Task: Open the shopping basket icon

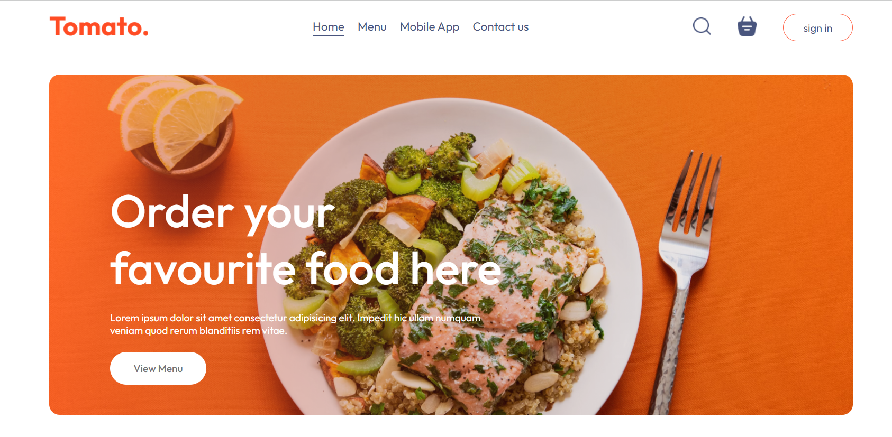Action: 747,26
